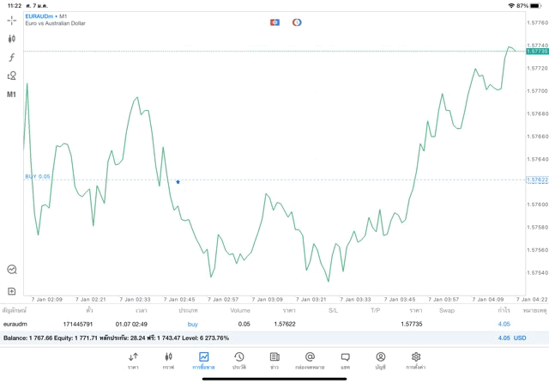Image resolution: width=549 pixels, height=384 pixels.
Task: Open the Chart tab with candlestick icon
Action: tap(168, 361)
